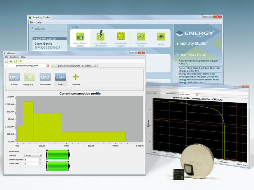254x190 pixels.
Task: Click the '1 000,0s' time axis label
Action: [140, 146]
